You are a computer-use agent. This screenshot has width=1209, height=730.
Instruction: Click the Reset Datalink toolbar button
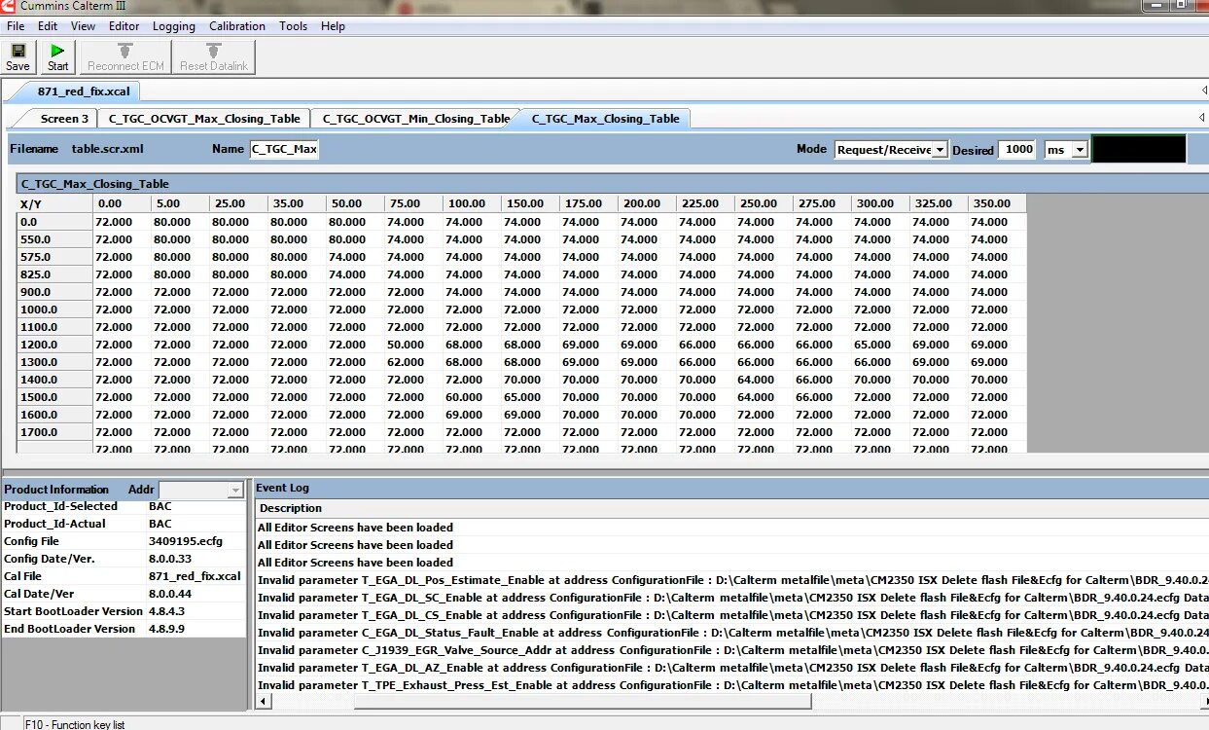pos(214,56)
